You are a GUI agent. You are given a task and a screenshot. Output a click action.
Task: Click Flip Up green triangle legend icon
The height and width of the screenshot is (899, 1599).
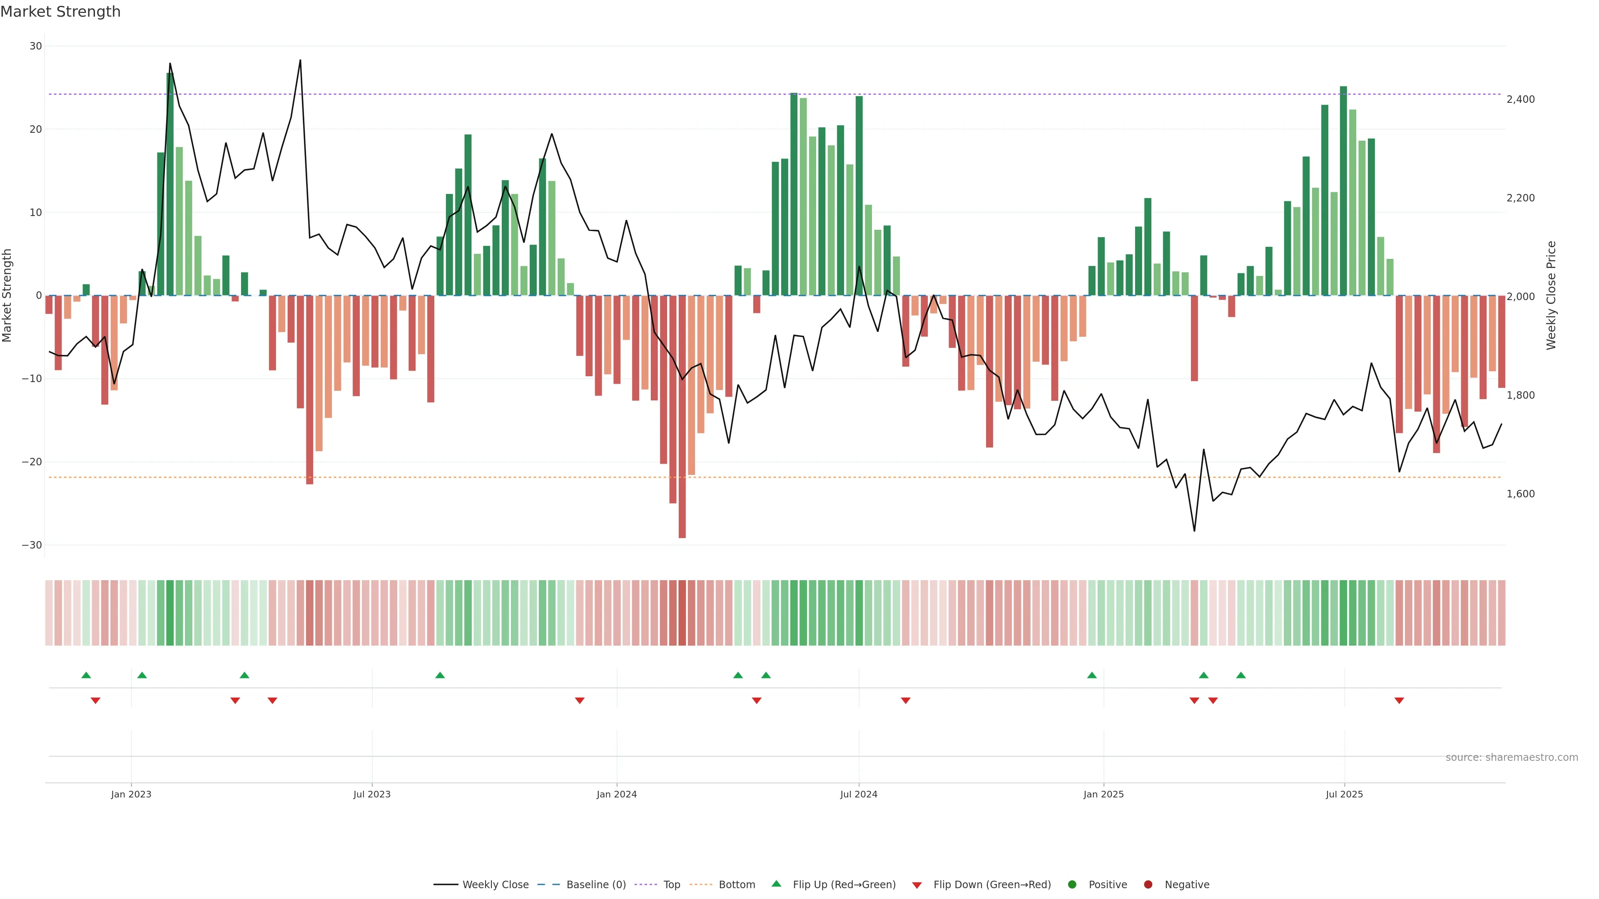pyautogui.click(x=776, y=884)
